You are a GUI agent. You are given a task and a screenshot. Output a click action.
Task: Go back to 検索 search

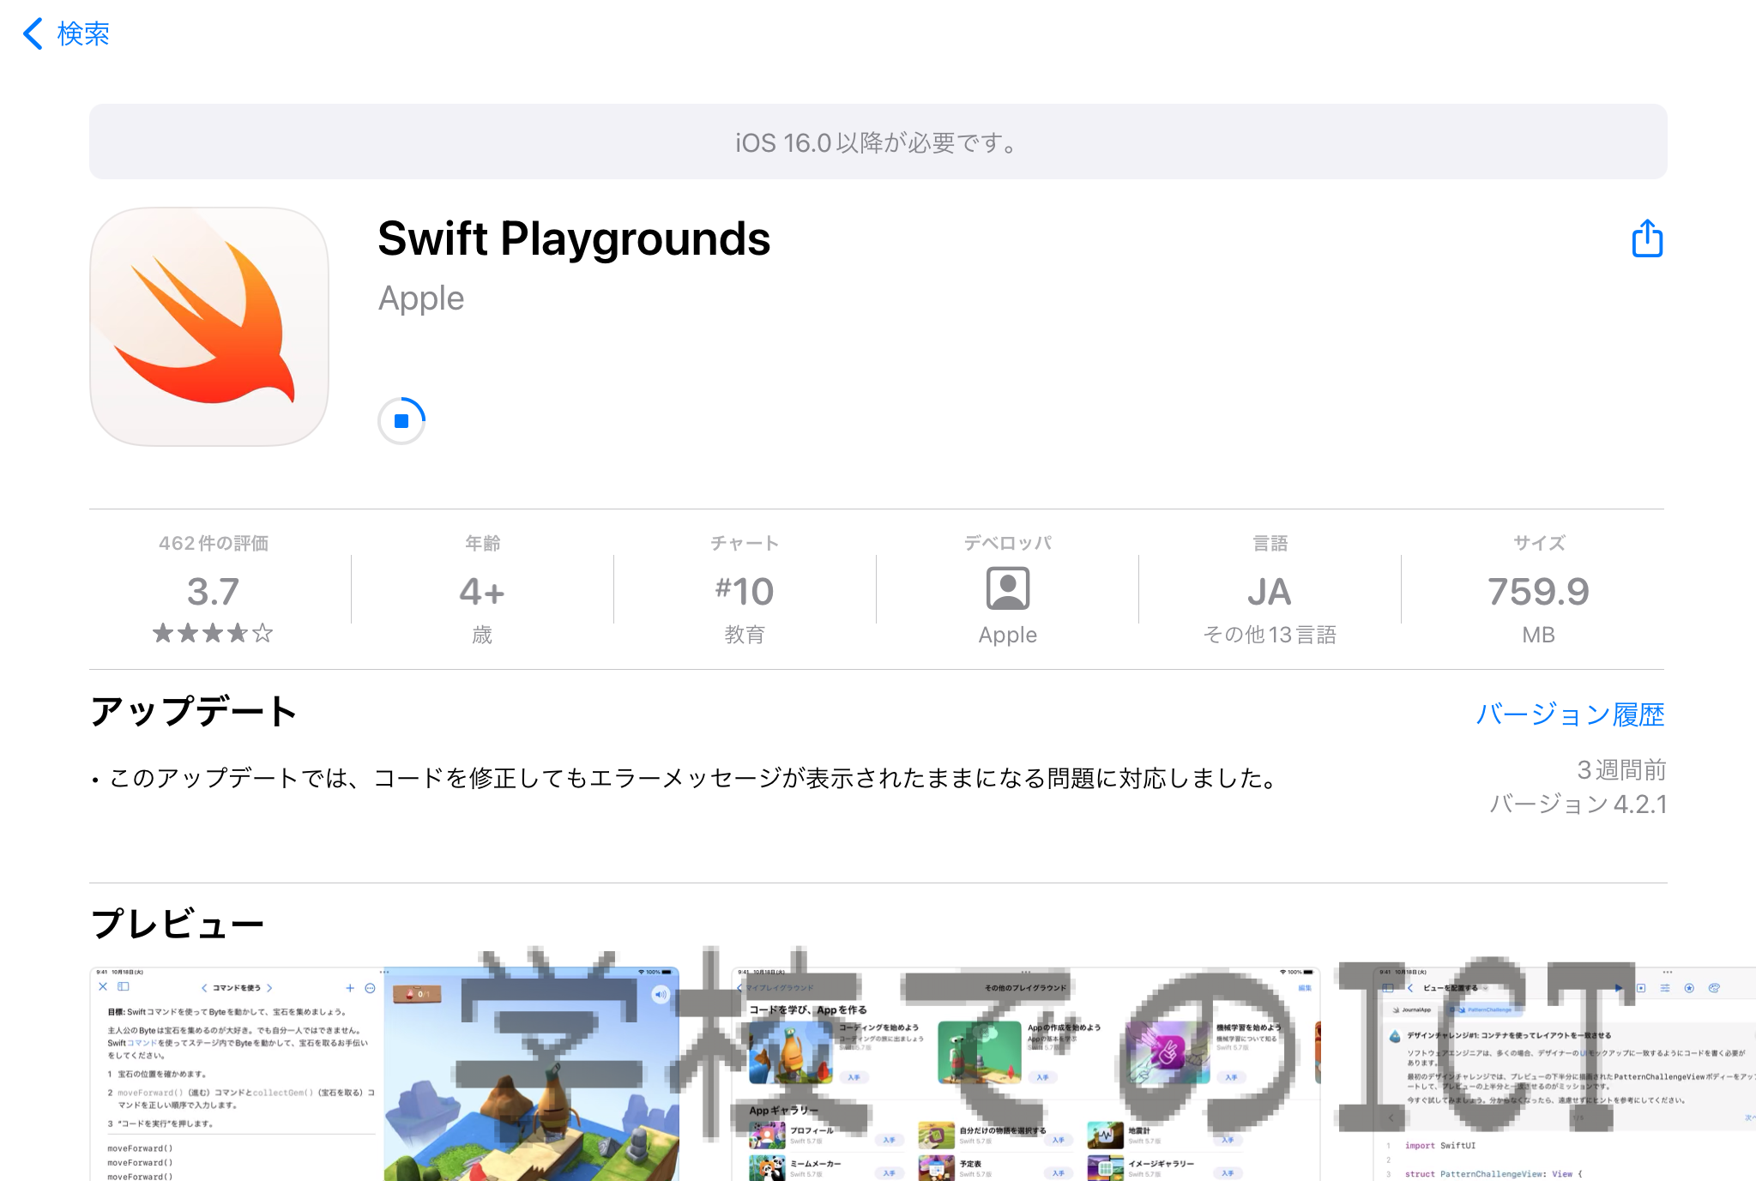click(66, 33)
